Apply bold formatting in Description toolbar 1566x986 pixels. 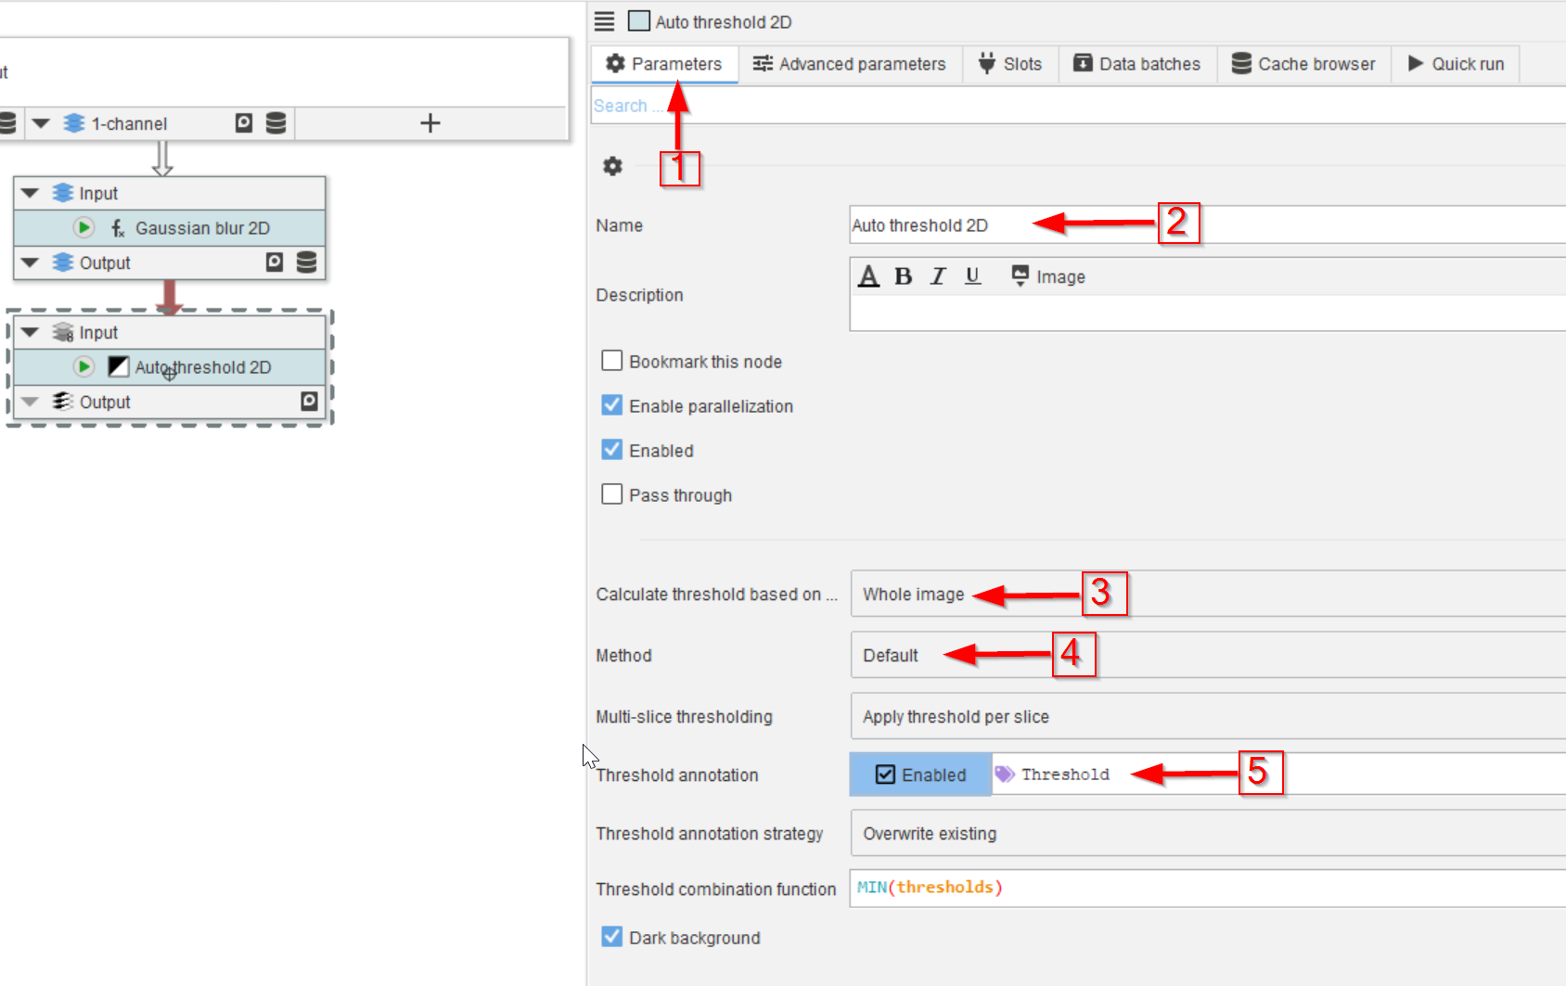[x=903, y=276]
